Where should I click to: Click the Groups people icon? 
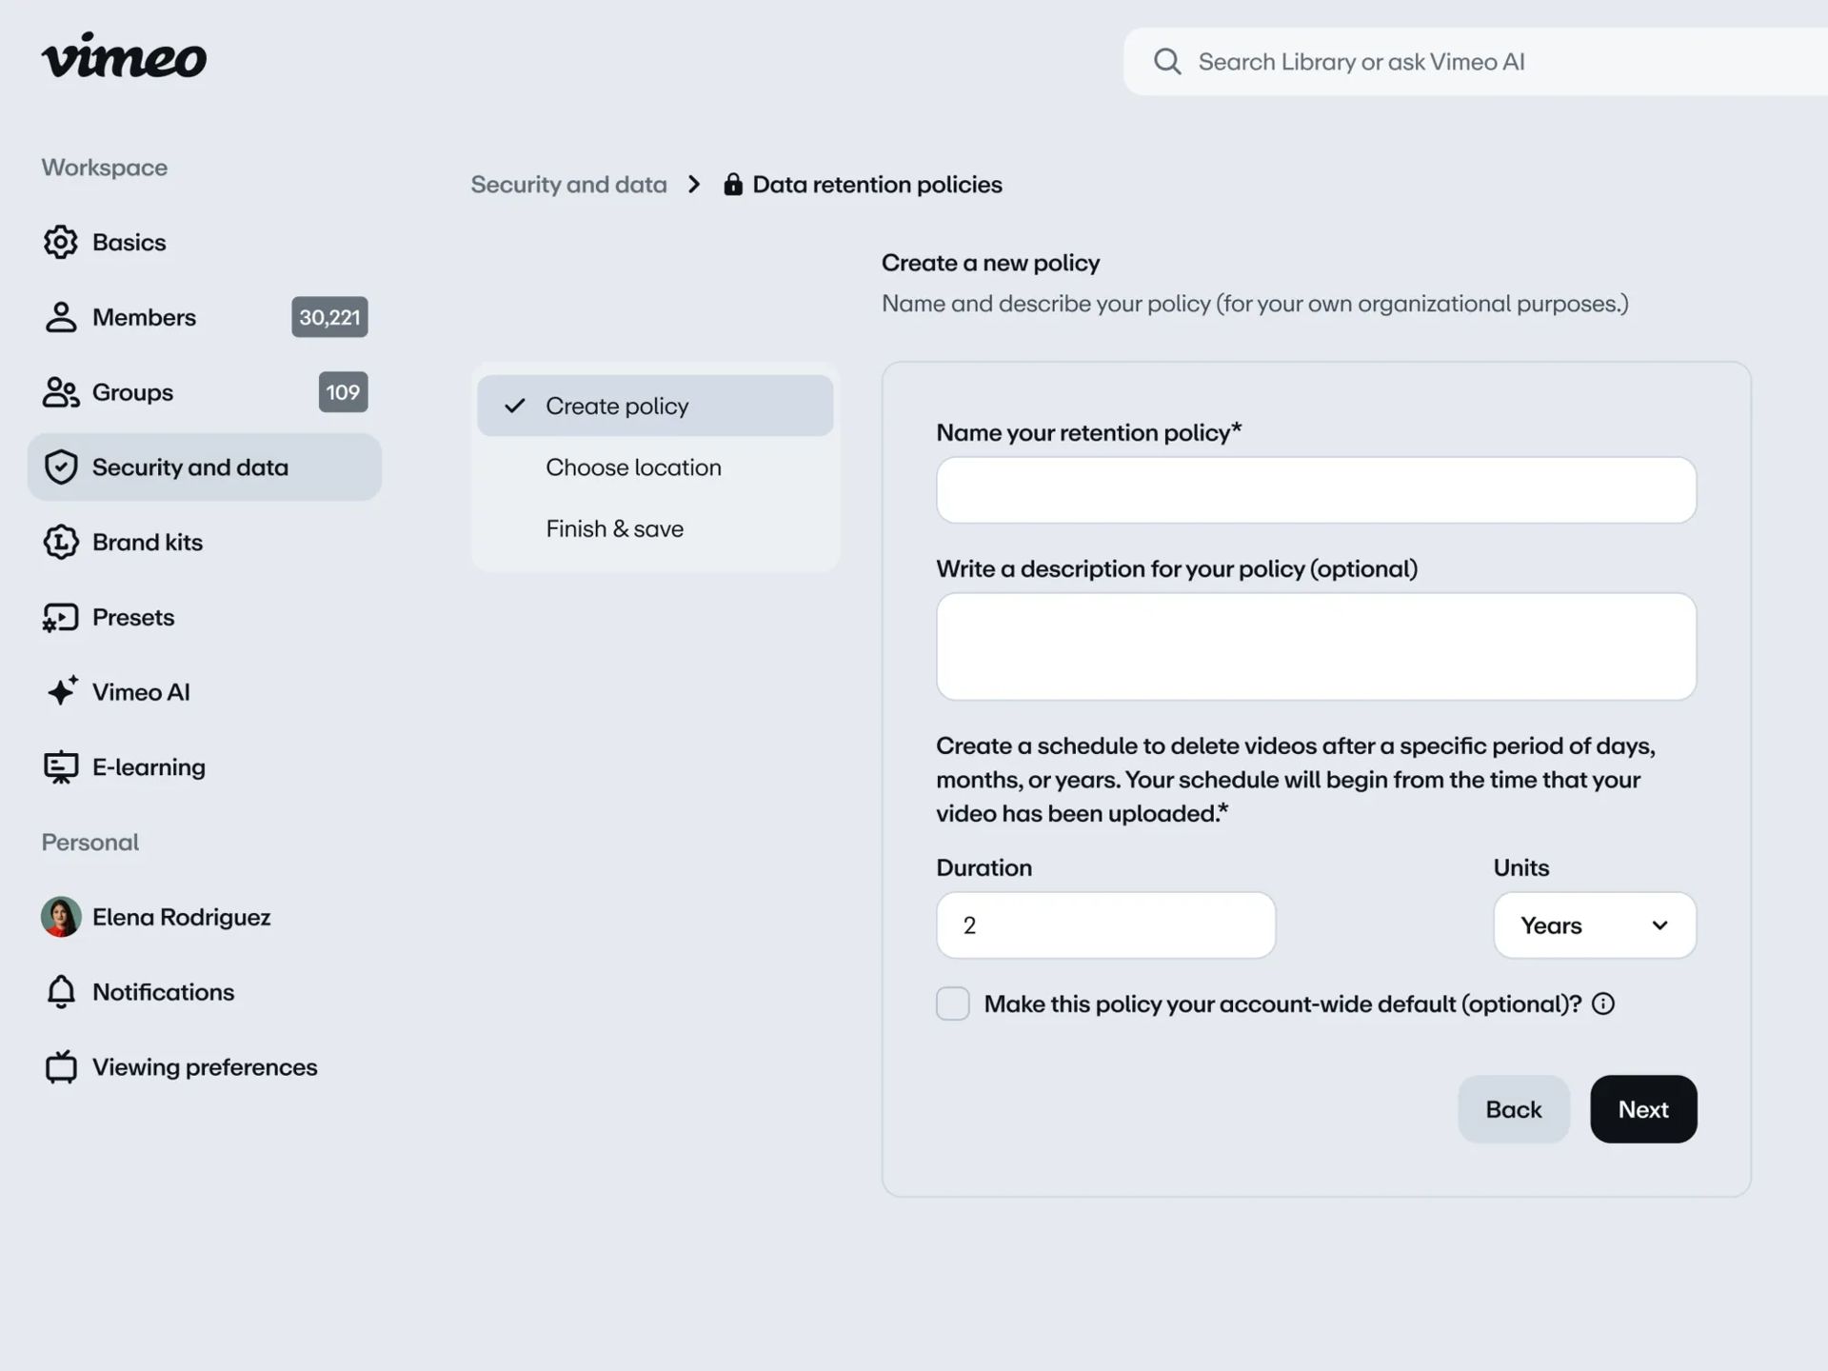point(61,392)
